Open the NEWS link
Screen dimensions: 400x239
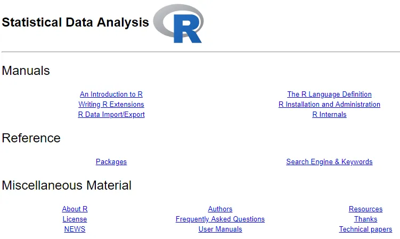pos(75,229)
